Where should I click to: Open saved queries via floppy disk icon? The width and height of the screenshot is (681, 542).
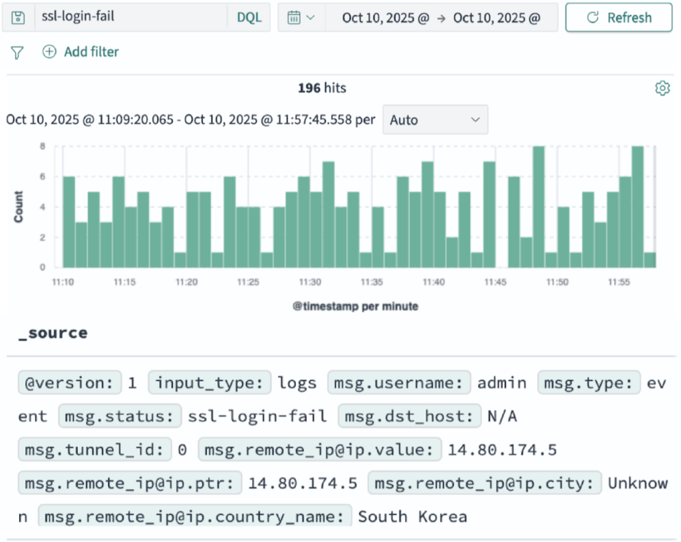(17, 17)
